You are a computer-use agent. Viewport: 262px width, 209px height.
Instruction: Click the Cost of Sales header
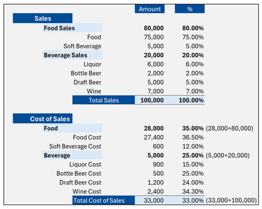coord(43,119)
